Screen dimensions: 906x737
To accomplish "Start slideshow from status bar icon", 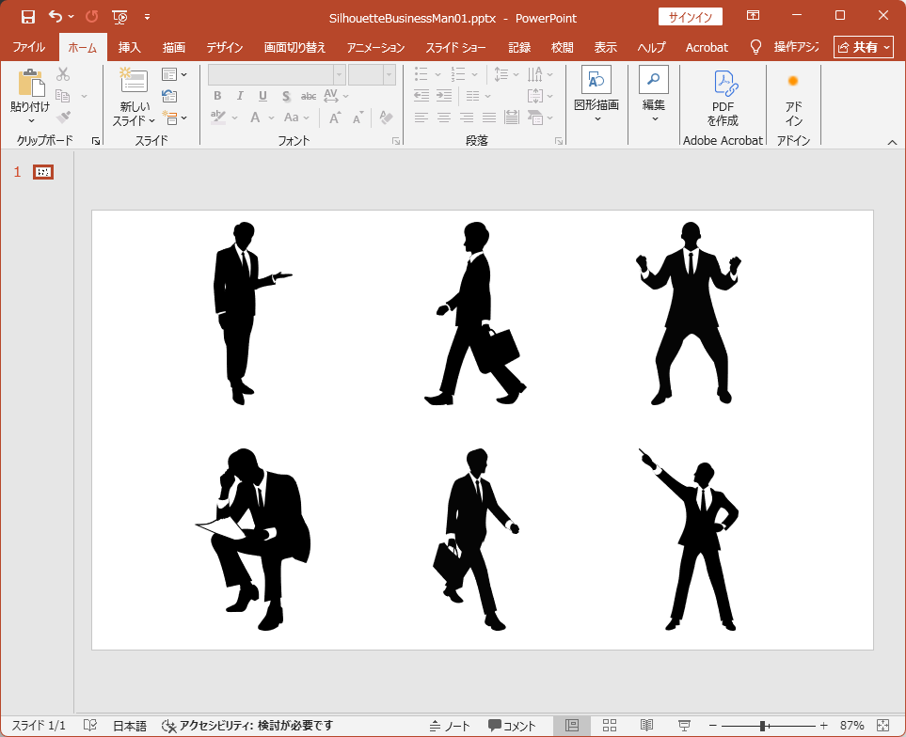I will pos(684,726).
